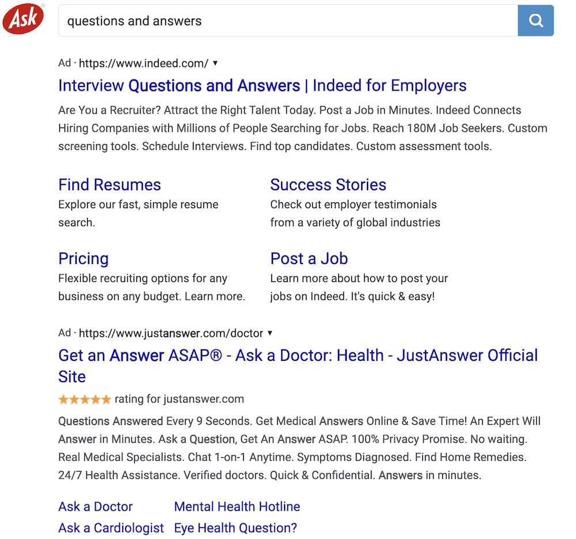
Task: Expand the indeed.com ad dropdown arrow
Action: point(215,63)
